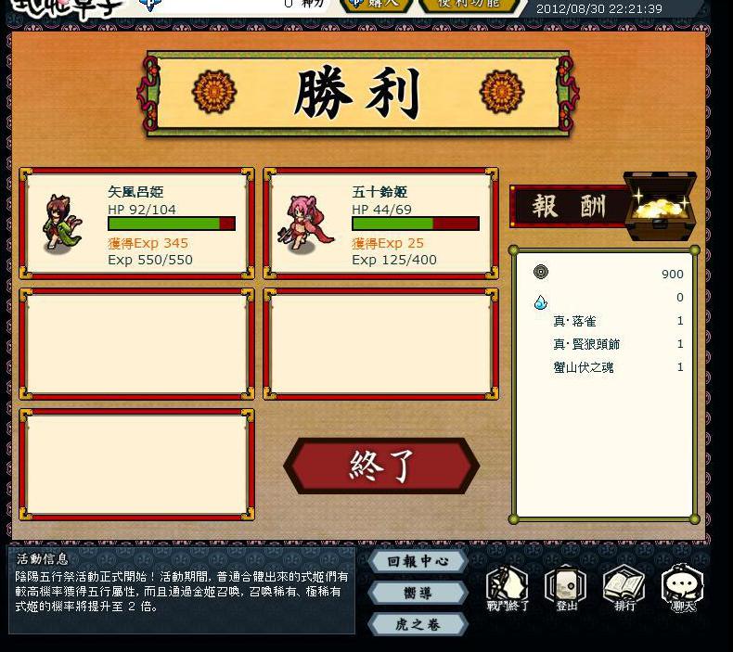Click the coin currency icon in rewards
This screenshot has width=733, height=652.
click(541, 272)
